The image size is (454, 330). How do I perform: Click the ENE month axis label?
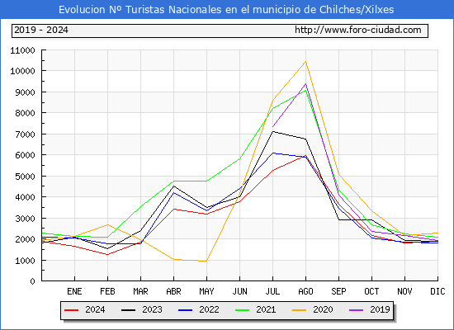coord(74,291)
